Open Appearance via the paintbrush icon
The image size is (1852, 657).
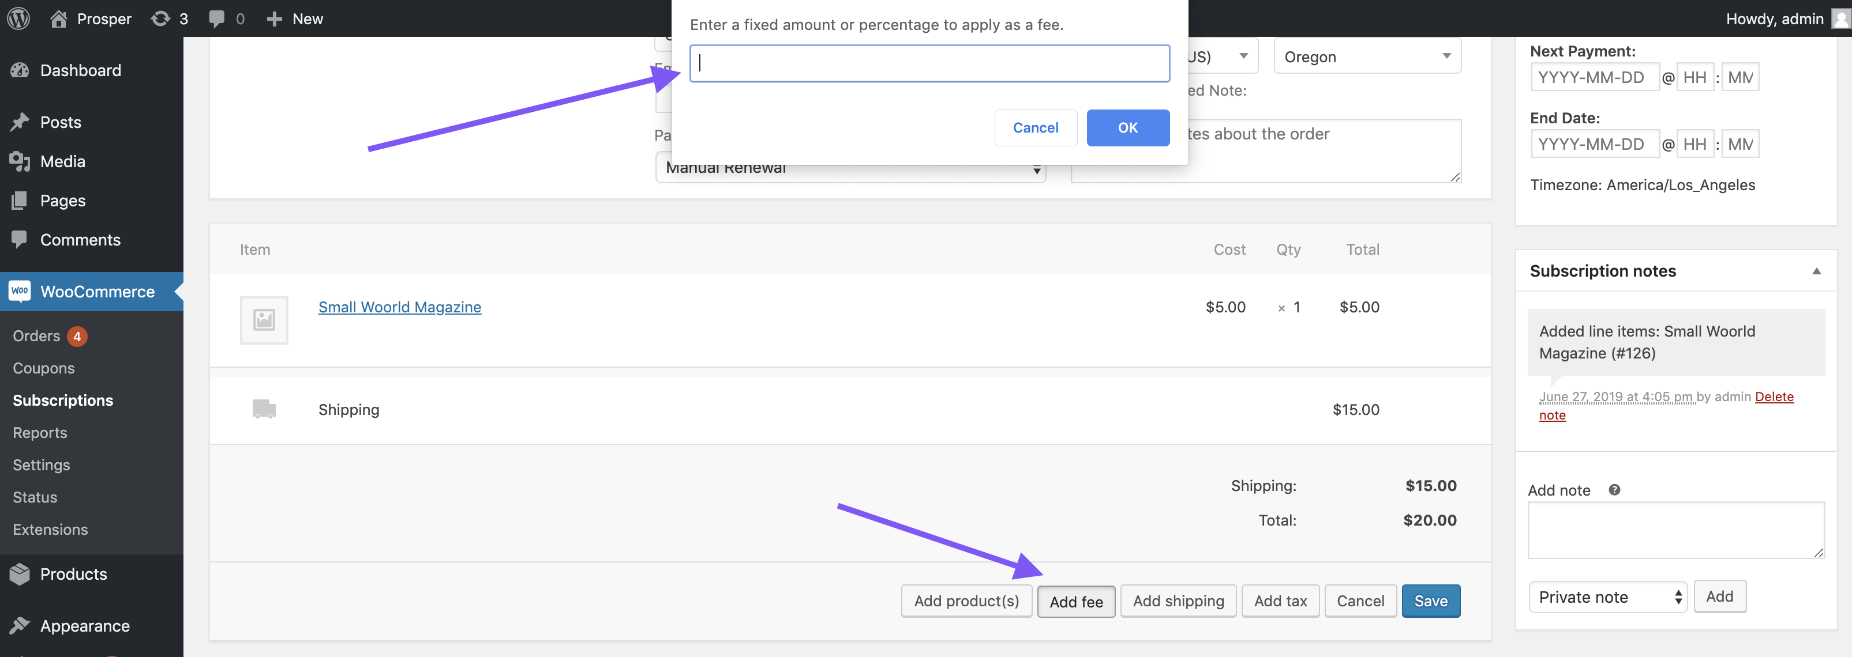(20, 625)
